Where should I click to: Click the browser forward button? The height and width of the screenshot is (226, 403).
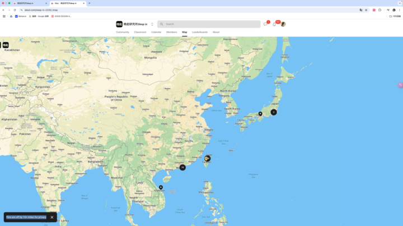point(9,10)
